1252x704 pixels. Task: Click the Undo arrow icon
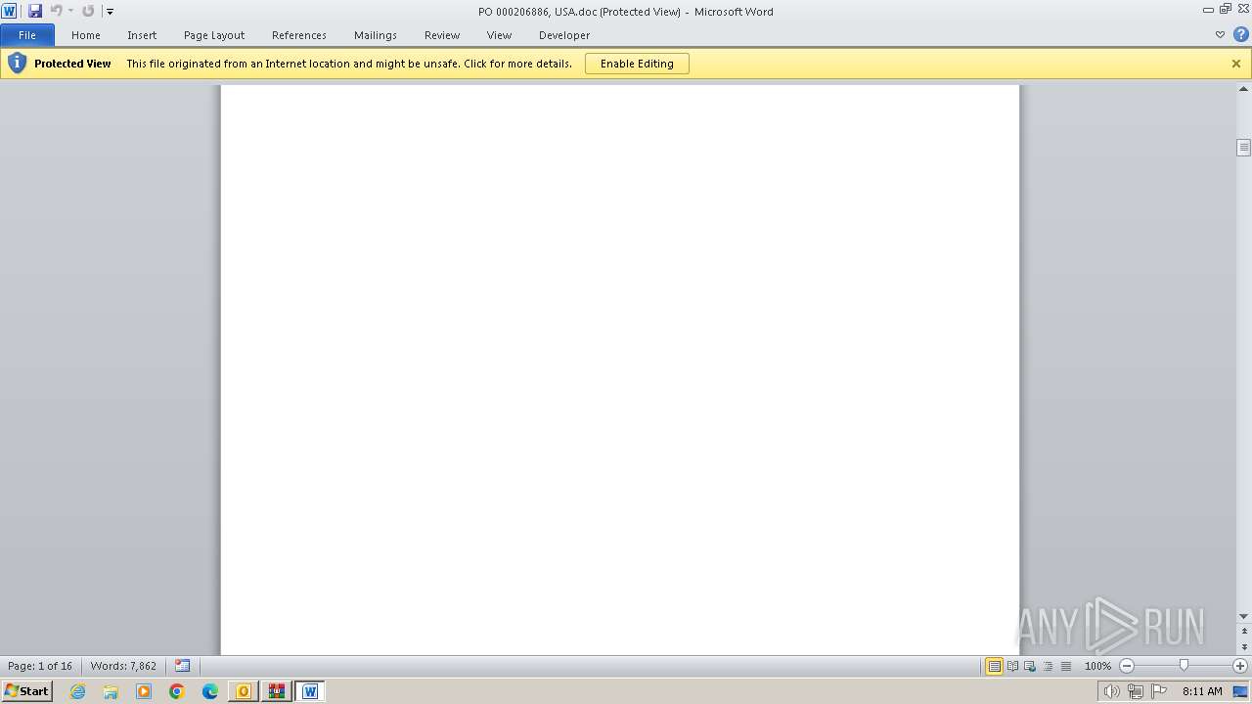(56, 11)
